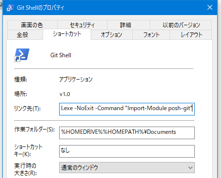Switch to the セキュリティ tab
The width and height of the screenshot is (221, 178).
pyautogui.click(x=82, y=25)
